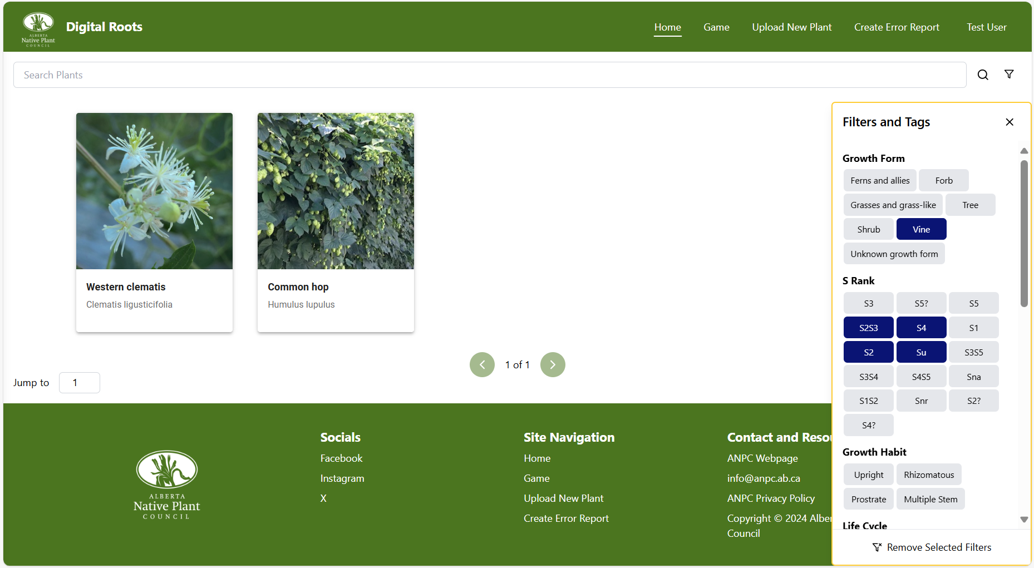Open the ANPC Webpage link
Image resolution: width=1034 pixels, height=568 pixels.
tap(762, 458)
